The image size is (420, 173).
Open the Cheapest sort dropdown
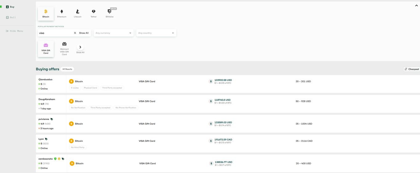[x=412, y=69]
